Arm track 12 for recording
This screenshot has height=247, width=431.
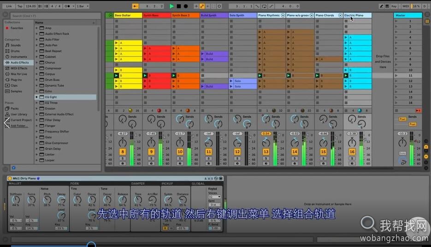(237, 163)
